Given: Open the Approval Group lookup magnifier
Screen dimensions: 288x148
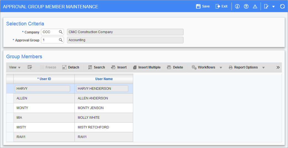Looking at the screenshot, I should point(61,40).
